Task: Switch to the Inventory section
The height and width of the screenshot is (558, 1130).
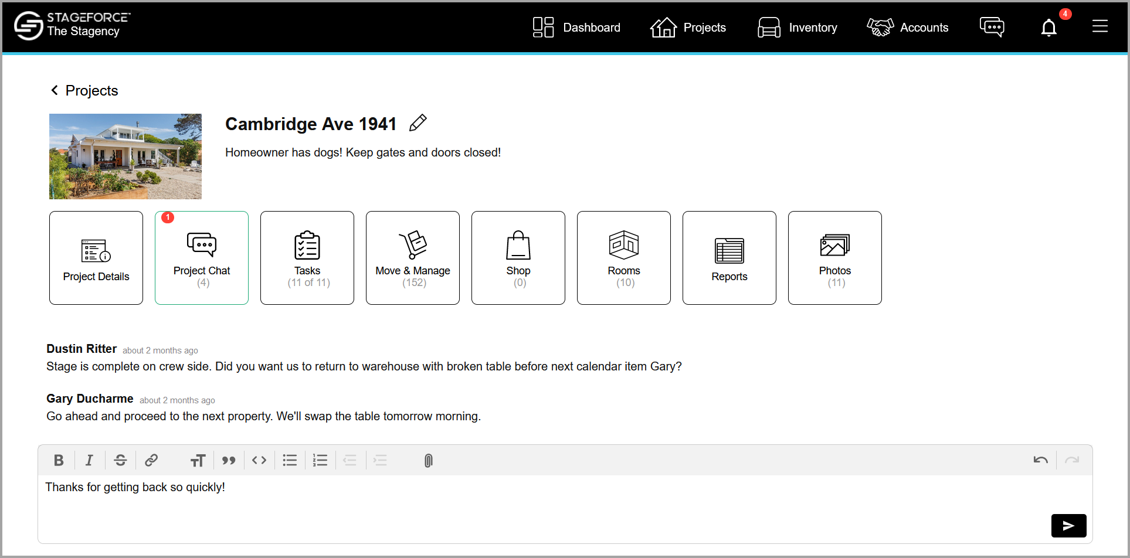Action: [798, 27]
